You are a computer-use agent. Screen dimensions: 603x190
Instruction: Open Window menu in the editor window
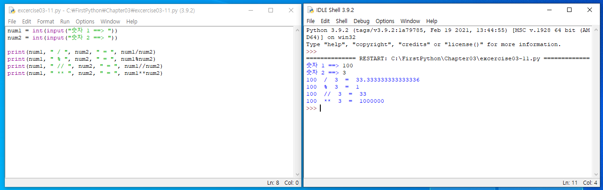110,21
